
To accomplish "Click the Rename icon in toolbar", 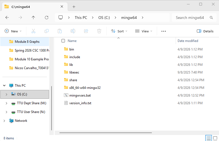I will click(x=73, y=31).
